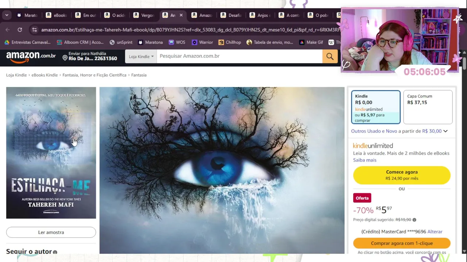Open the site information icon in address bar
467x262 pixels.
click(34, 30)
